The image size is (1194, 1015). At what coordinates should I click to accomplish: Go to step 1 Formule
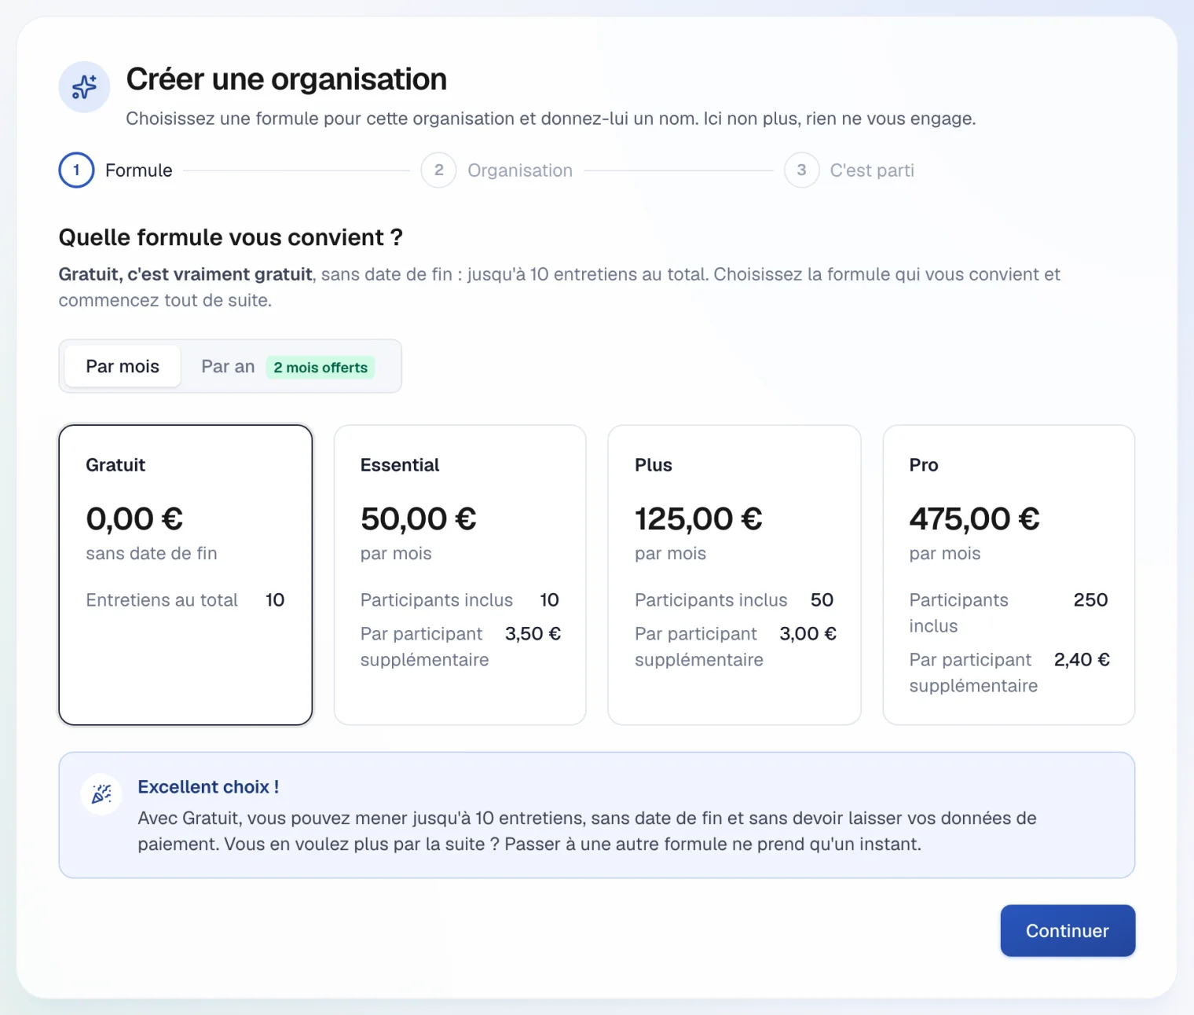click(115, 170)
